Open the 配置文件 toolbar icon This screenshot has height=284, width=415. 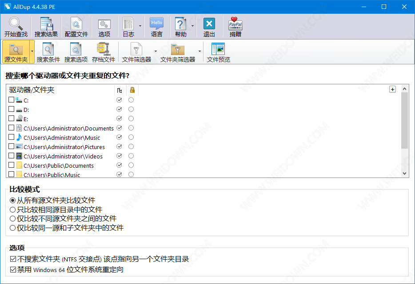click(76, 24)
